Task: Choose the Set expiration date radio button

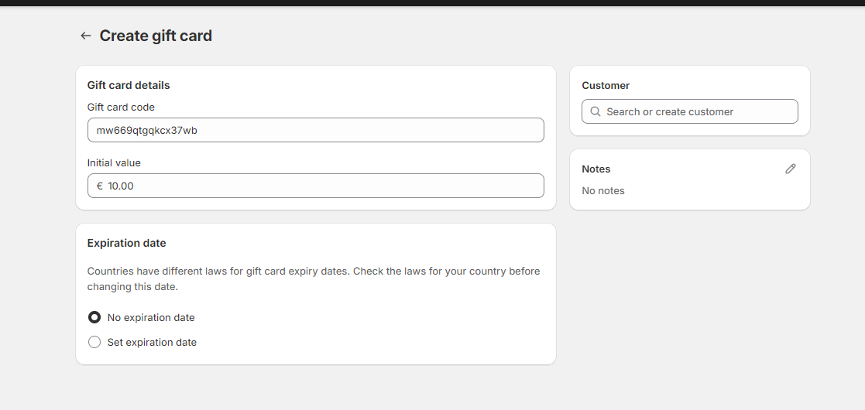Action: 94,342
